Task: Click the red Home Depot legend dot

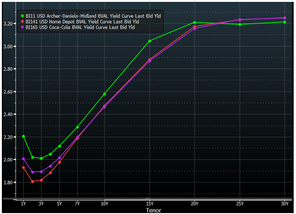Action: coord(22,22)
